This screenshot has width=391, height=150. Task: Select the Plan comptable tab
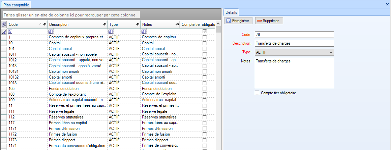16,5
